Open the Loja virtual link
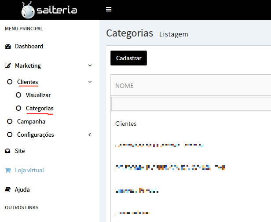The height and width of the screenshot is (222, 271). tap(29, 170)
